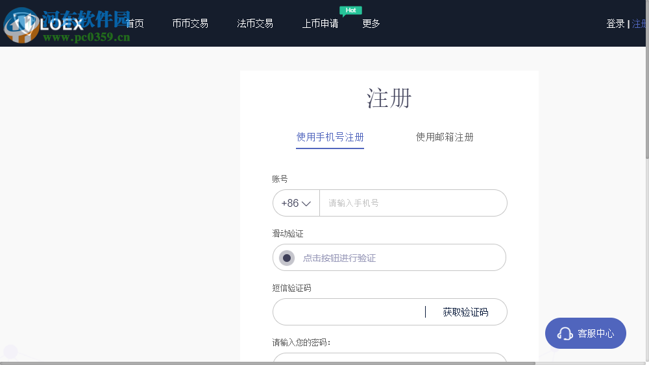Click 获取验证码 to get code
Viewport: 649px width, 365px height.
[x=465, y=312]
